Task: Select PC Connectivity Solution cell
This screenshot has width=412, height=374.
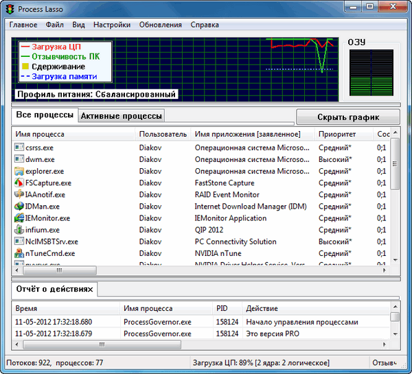Action: click(x=236, y=242)
